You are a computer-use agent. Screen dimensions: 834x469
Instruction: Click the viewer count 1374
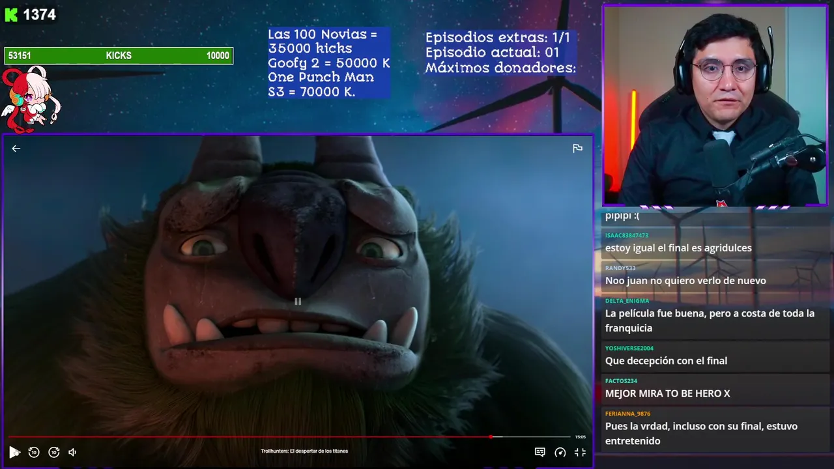pyautogui.click(x=39, y=15)
